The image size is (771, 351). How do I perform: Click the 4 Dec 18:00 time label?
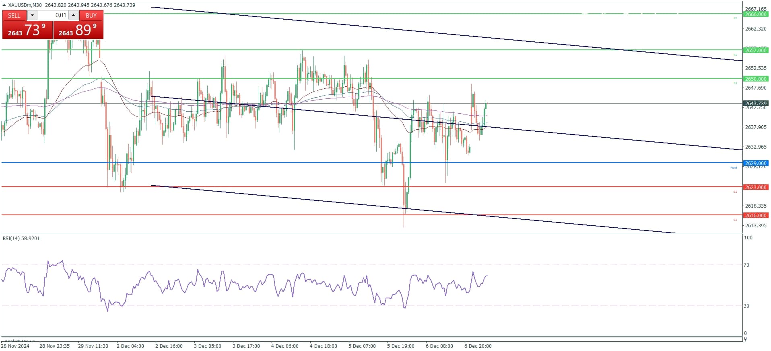pos(323,346)
